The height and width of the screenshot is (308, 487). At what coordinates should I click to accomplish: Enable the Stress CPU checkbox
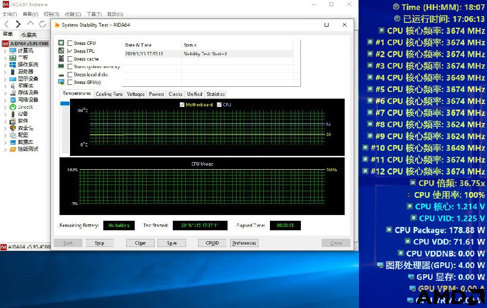pyautogui.click(x=70, y=43)
